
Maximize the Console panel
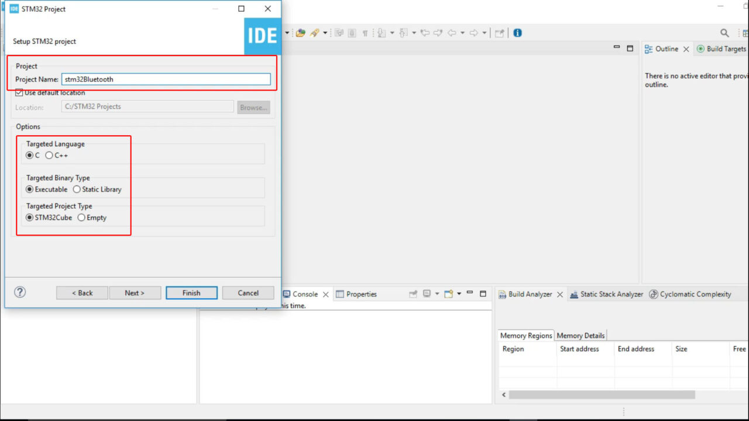(x=483, y=294)
